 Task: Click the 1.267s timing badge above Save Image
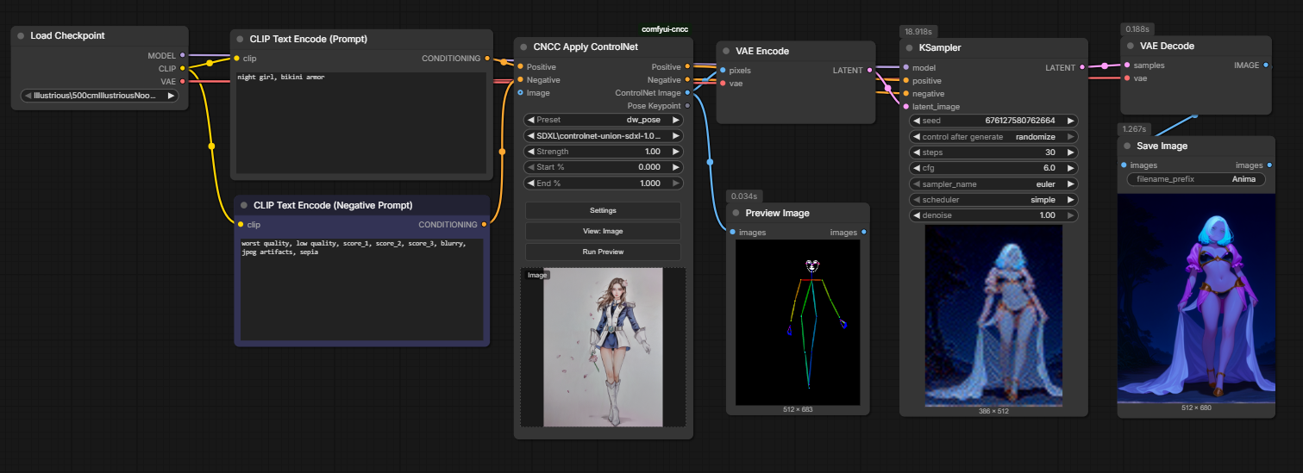(1135, 128)
